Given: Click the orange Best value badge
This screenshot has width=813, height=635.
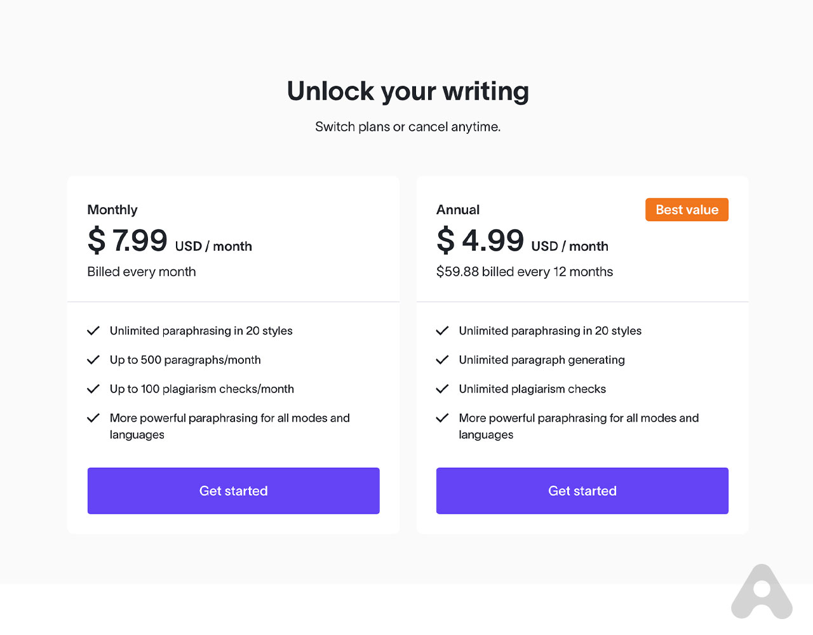Looking at the screenshot, I should point(687,210).
